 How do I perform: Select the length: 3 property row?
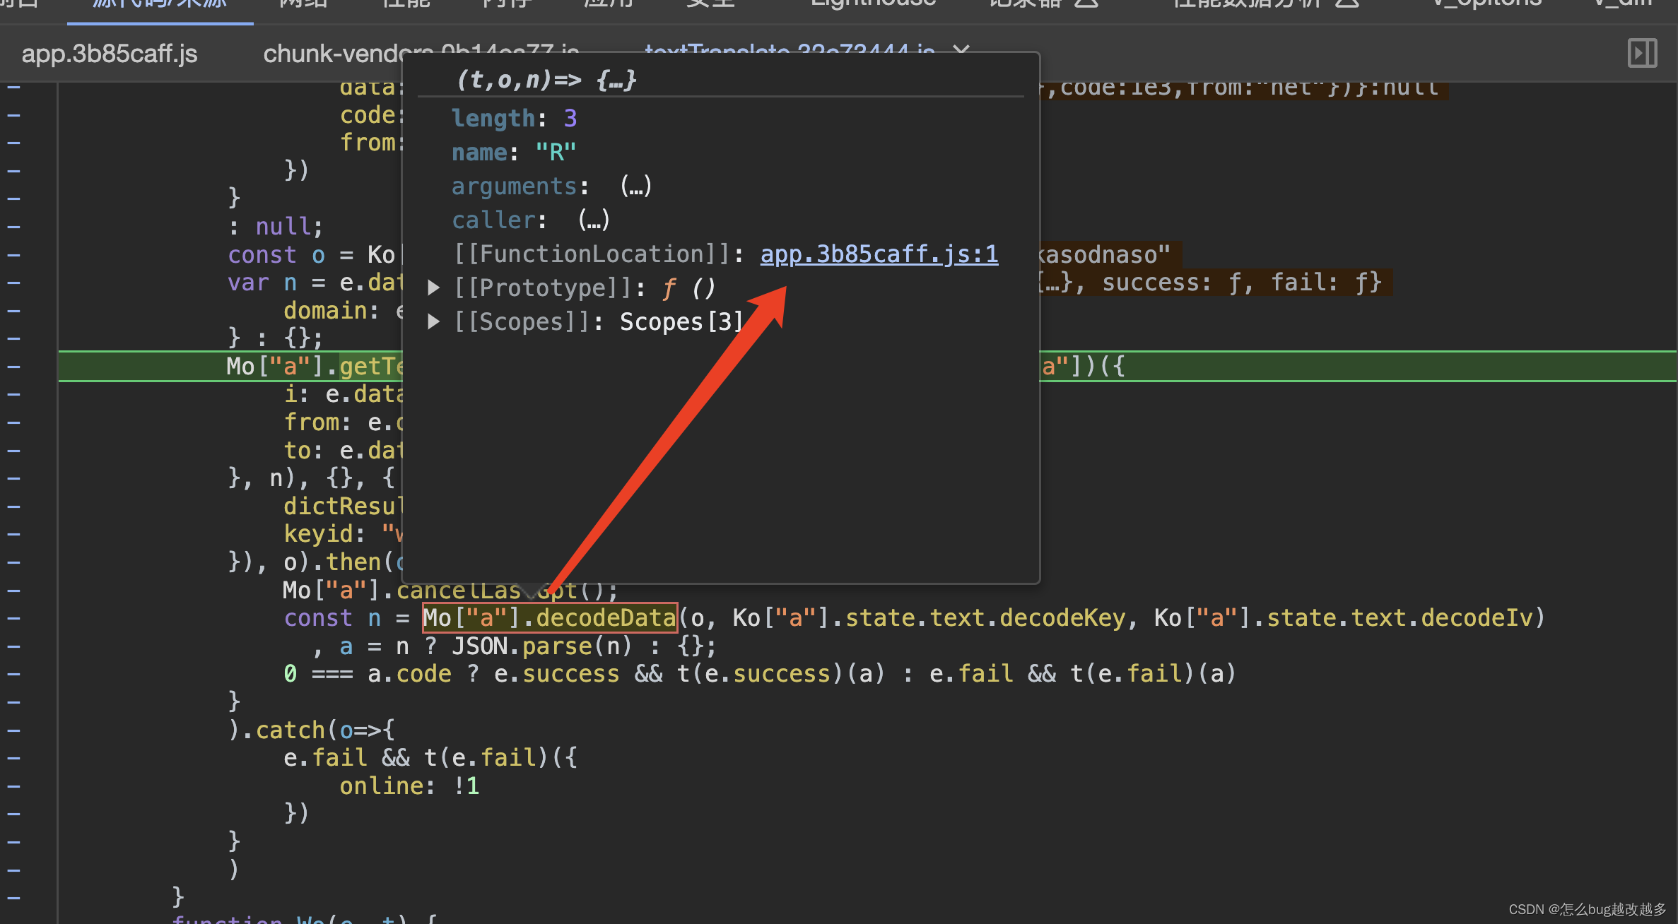pyautogui.click(x=514, y=119)
